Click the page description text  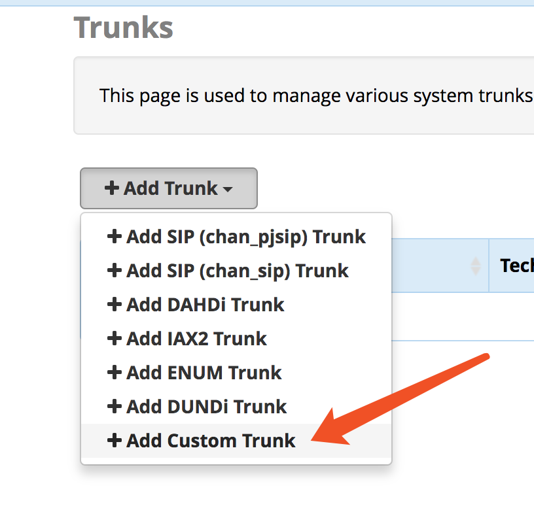pyautogui.click(x=316, y=95)
